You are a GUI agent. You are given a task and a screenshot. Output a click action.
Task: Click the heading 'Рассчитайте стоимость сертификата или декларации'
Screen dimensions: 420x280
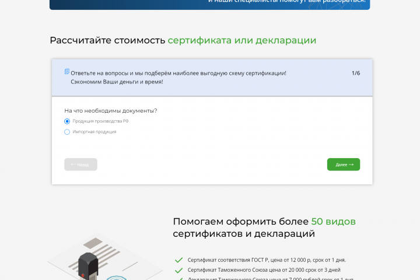coord(183,40)
